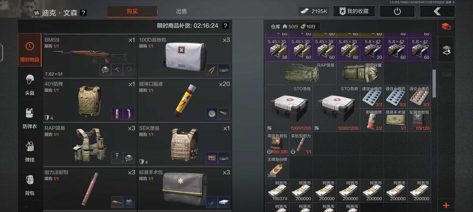This screenshot has width=473, height=212.
Task: Select the BM59 rifle item
Action: tap(90, 56)
